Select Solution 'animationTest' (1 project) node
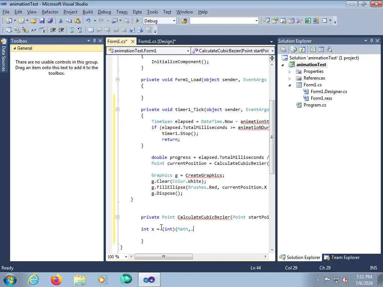The image size is (383, 287). tap(324, 58)
